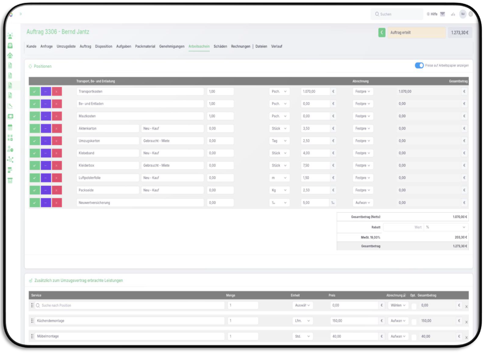
Task: Click the SU user avatar button
Action: [x=463, y=14]
